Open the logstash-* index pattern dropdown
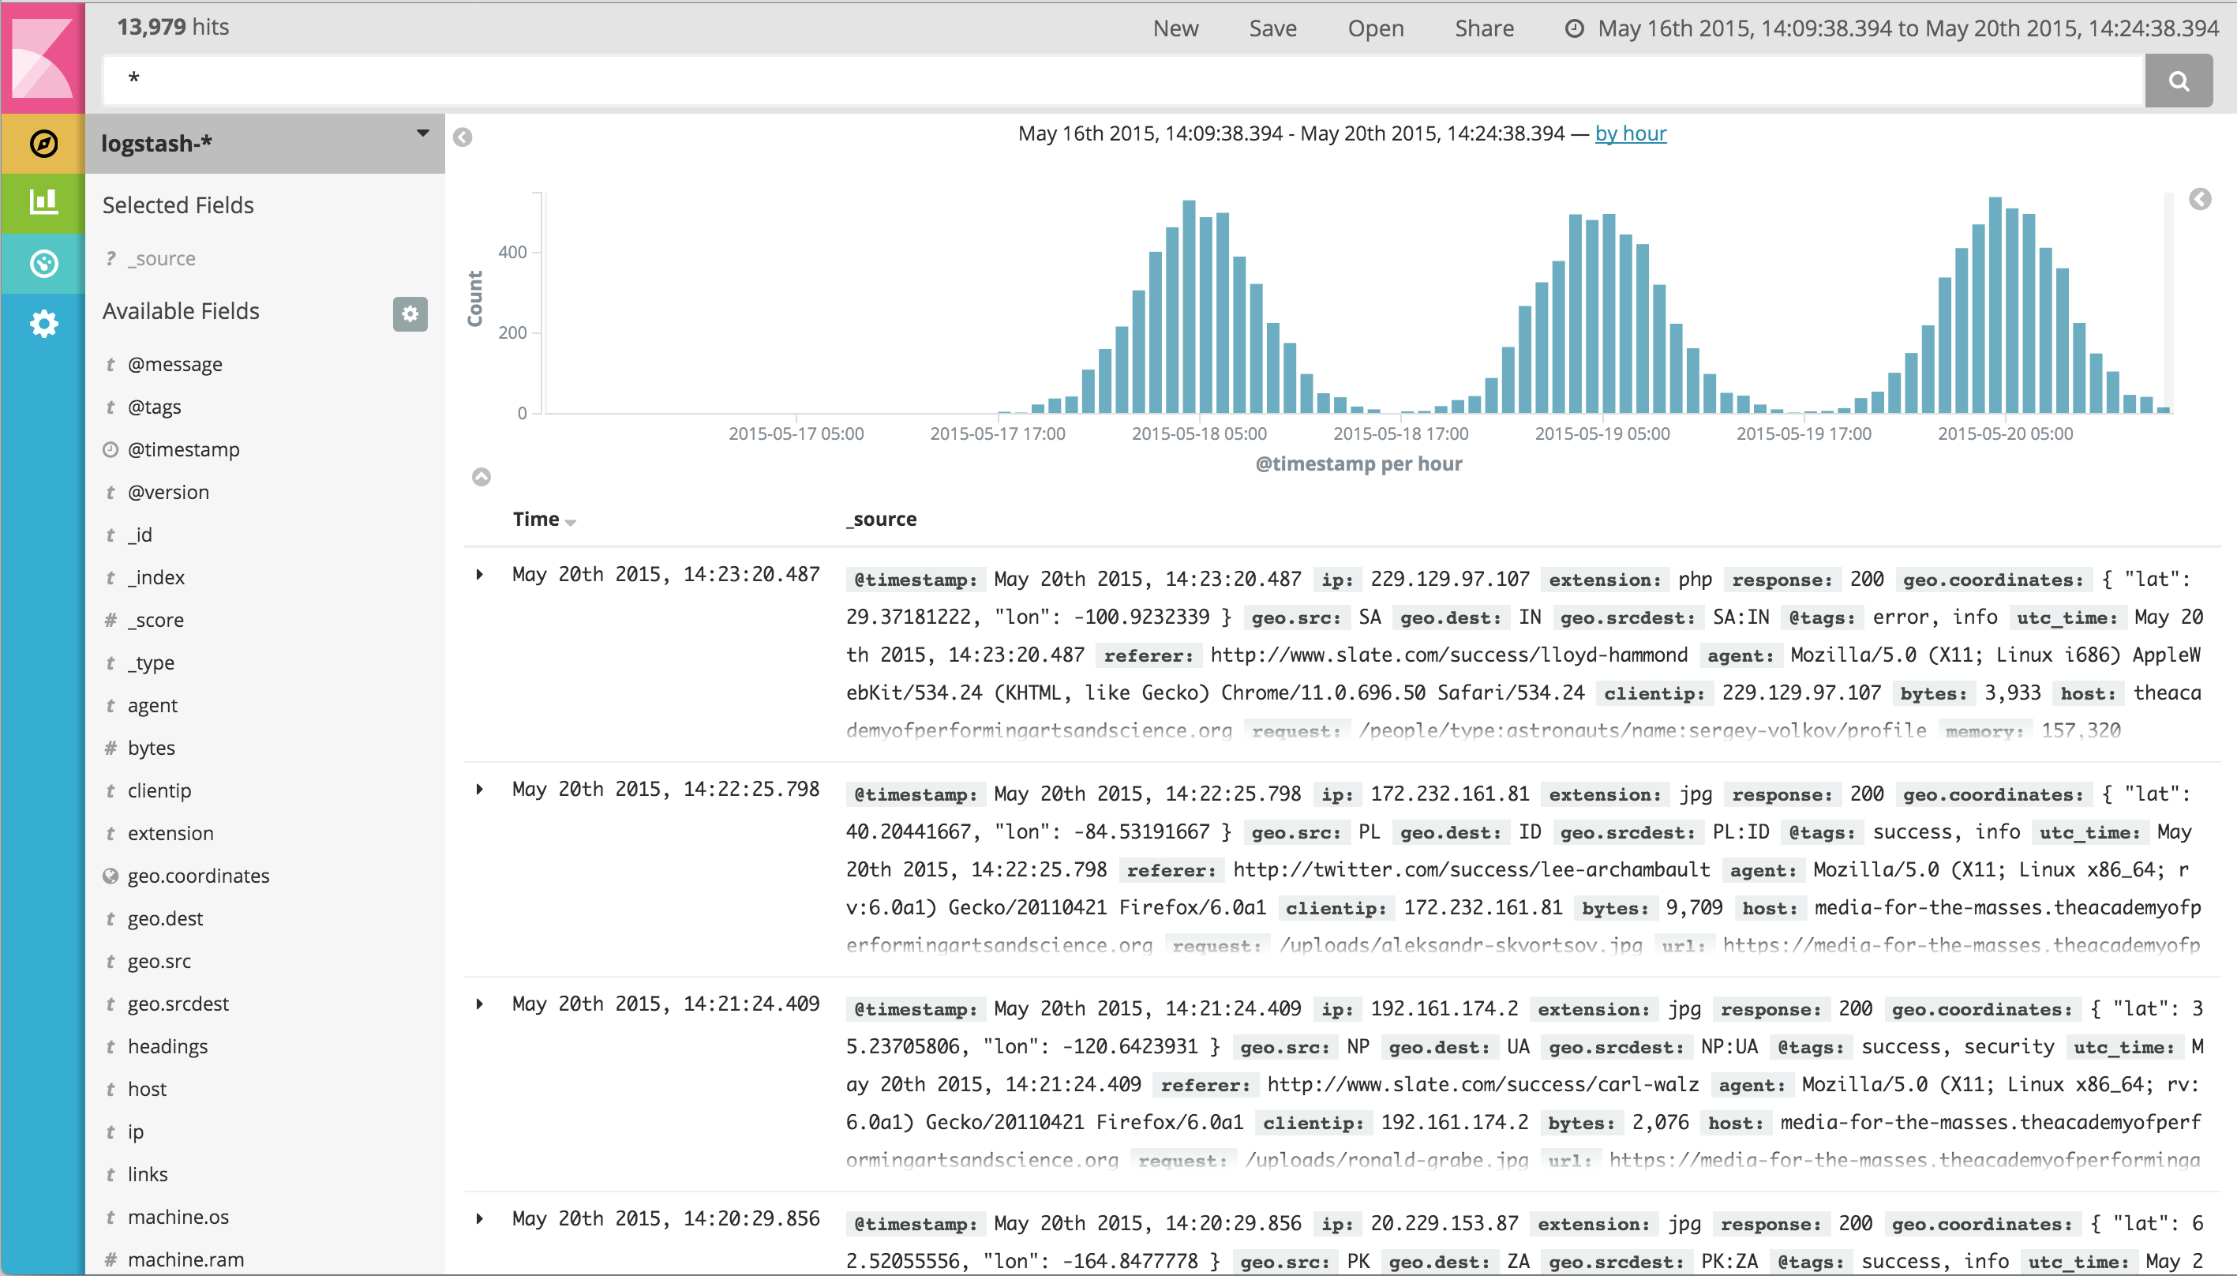This screenshot has width=2237, height=1276. [x=422, y=134]
